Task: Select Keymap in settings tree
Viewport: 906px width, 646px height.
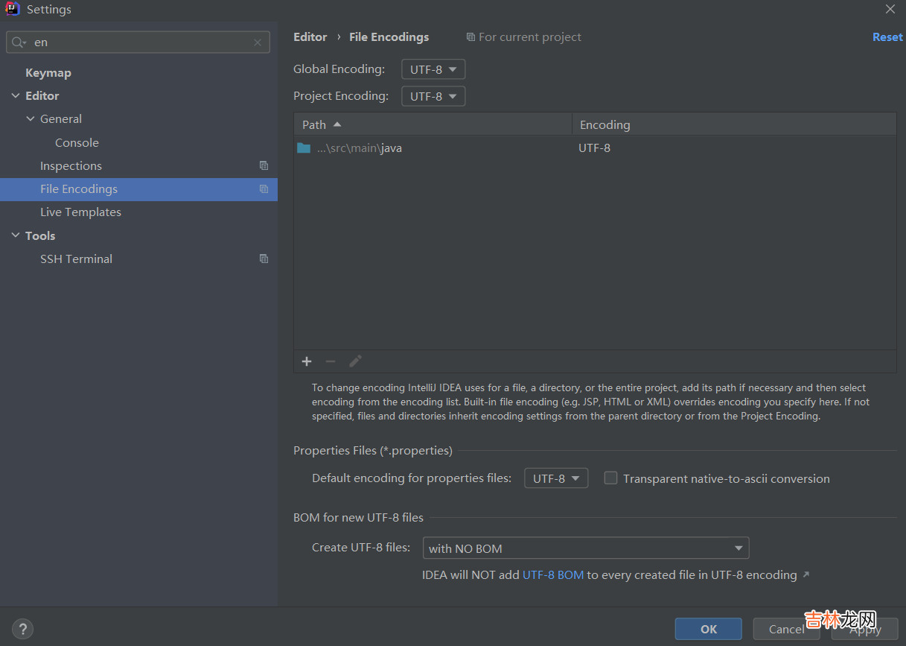Action: (x=48, y=73)
